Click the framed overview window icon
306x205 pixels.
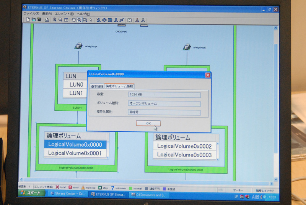pos(129,20)
